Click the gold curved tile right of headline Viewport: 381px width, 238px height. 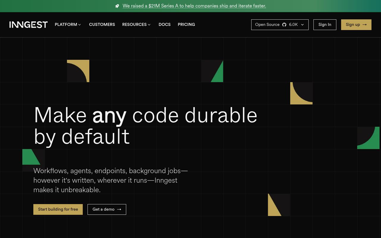coord(301,93)
